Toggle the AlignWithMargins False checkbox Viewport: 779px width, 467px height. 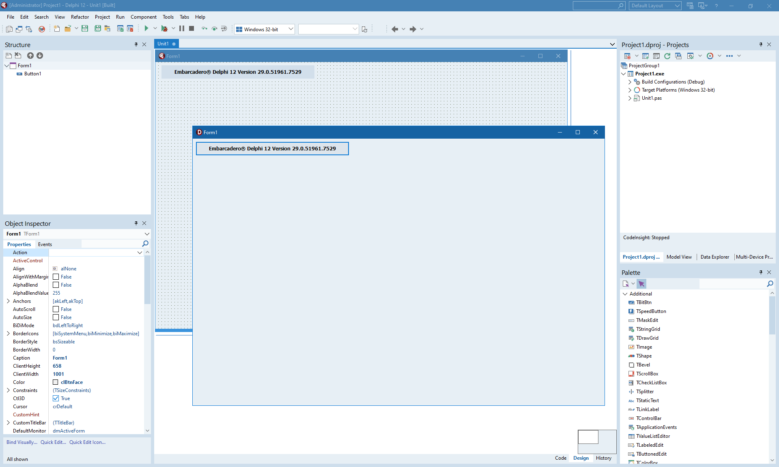[x=56, y=277]
